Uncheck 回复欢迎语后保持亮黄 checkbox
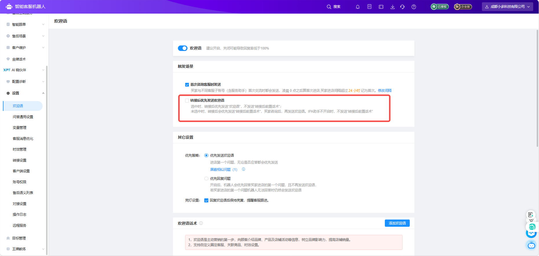Image resolution: width=539 pixels, height=256 pixels. (x=206, y=200)
